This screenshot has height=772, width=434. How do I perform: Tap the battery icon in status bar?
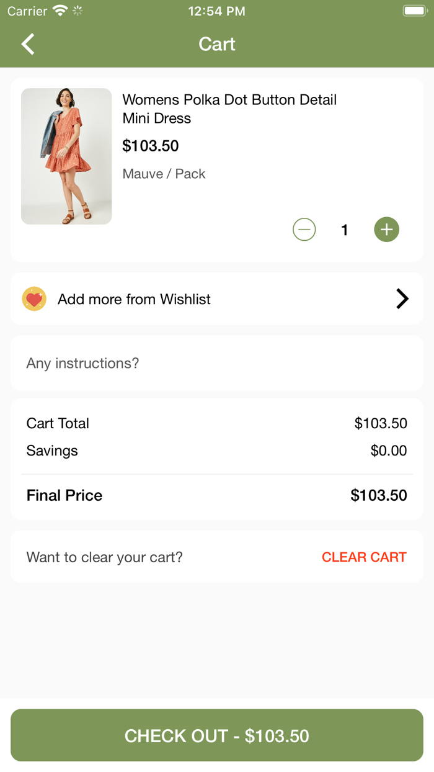414,11
